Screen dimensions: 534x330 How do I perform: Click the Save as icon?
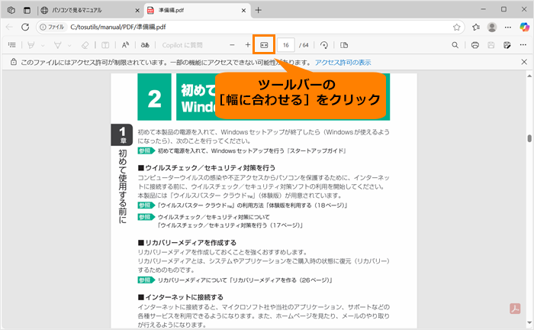(x=507, y=45)
